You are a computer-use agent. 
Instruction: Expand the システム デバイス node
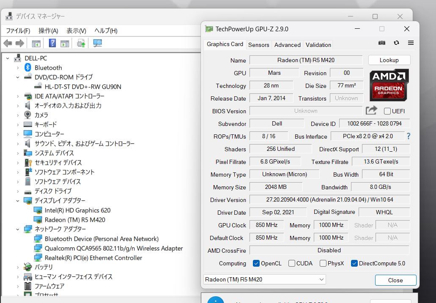pyautogui.click(x=18, y=153)
